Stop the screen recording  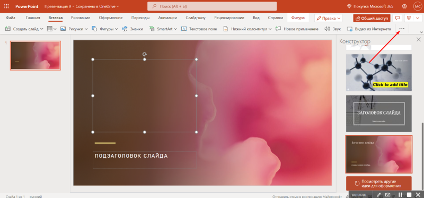click(x=409, y=194)
